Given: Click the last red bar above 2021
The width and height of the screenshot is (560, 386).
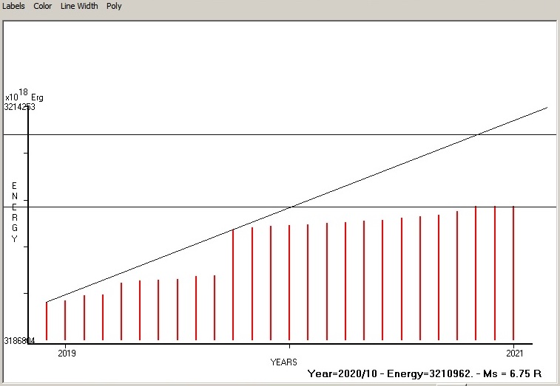Looking at the screenshot, I should coord(513,273).
